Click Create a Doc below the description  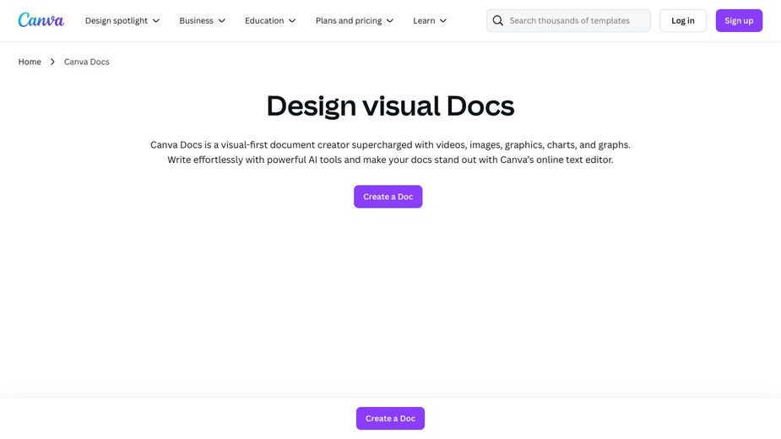(x=388, y=197)
